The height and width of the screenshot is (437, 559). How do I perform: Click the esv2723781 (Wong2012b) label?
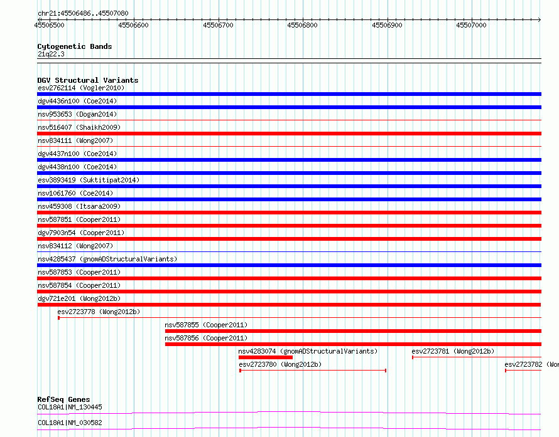pos(453,351)
